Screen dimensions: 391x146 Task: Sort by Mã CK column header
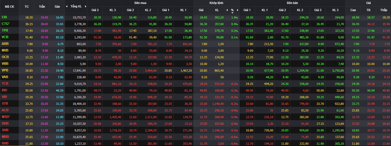click(x=9, y=6)
